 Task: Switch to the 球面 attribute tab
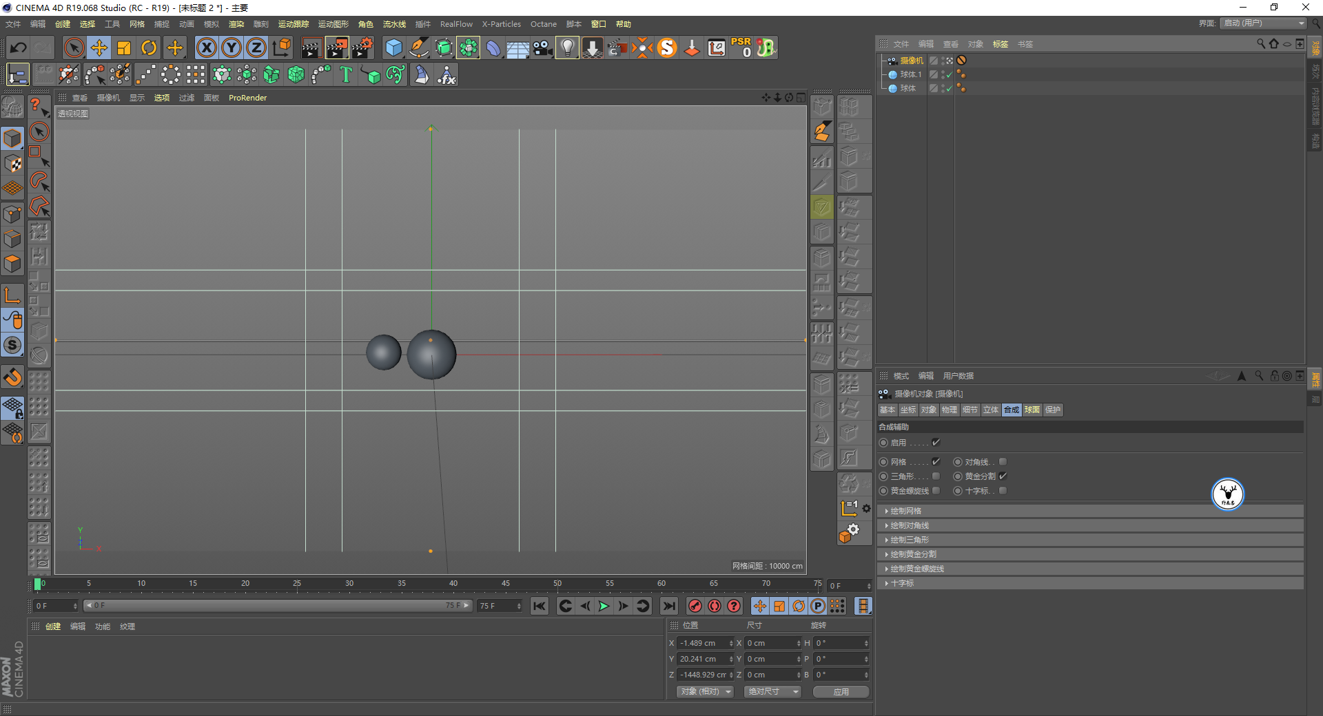coord(1032,410)
